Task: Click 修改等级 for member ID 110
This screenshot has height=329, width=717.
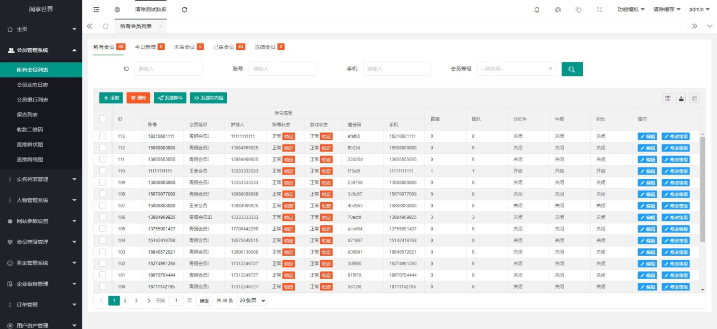Action: click(x=675, y=171)
